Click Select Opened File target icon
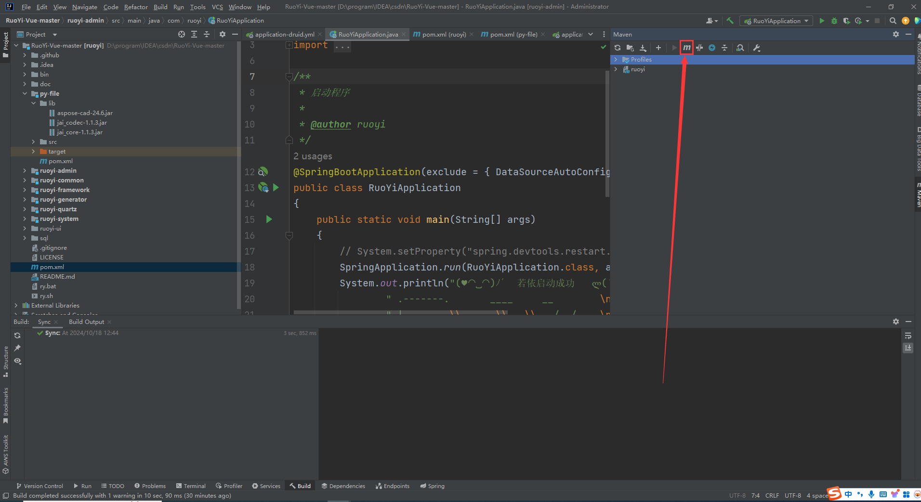Viewport: 921px width, 502px height. pos(182,34)
